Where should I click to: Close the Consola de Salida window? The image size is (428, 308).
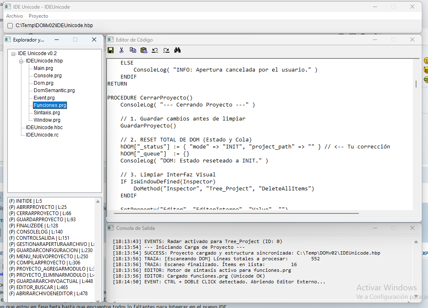412,228
